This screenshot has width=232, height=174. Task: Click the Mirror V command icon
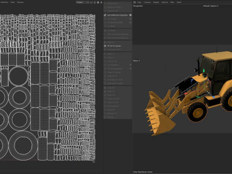click(105, 58)
